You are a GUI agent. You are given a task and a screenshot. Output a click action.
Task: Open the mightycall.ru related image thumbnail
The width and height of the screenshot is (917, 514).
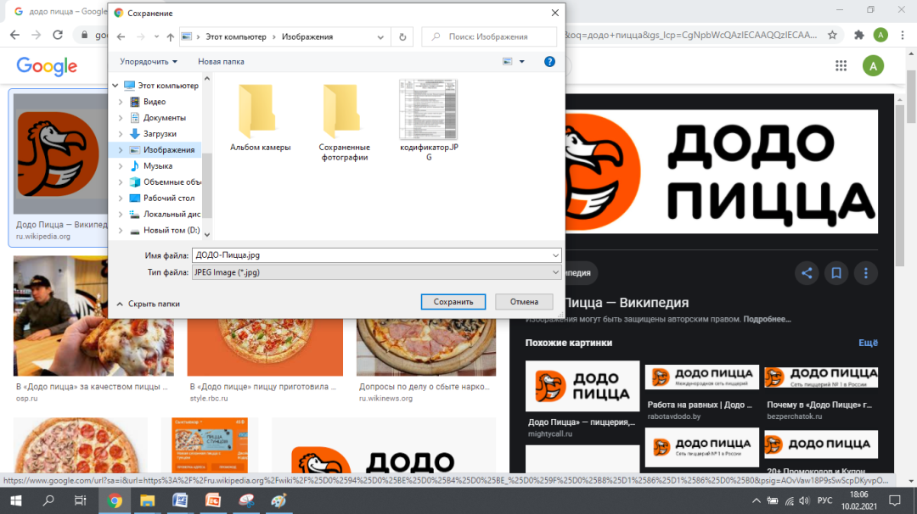[x=582, y=386]
